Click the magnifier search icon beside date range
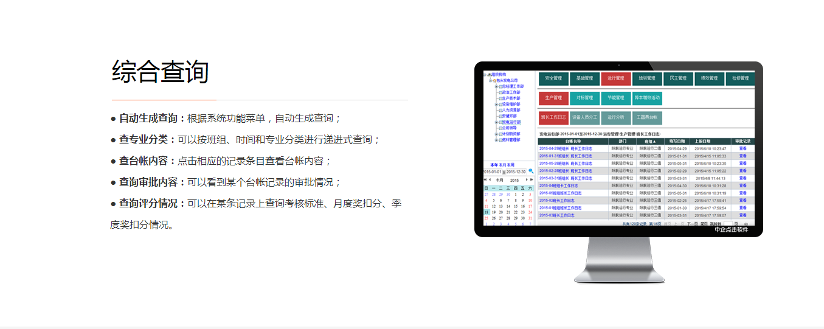This screenshot has height=329, width=824. tap(531, 171)
